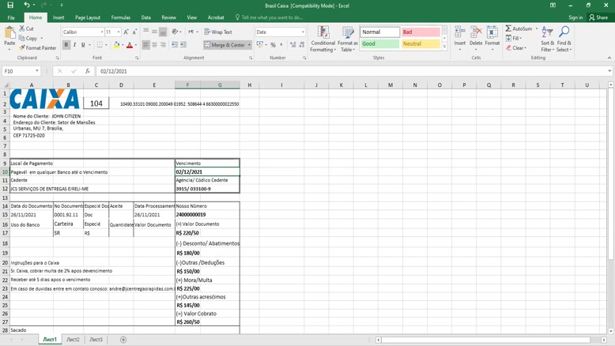
Task: Open the Page Layout ribbon tab
Action: click(88, 17)
